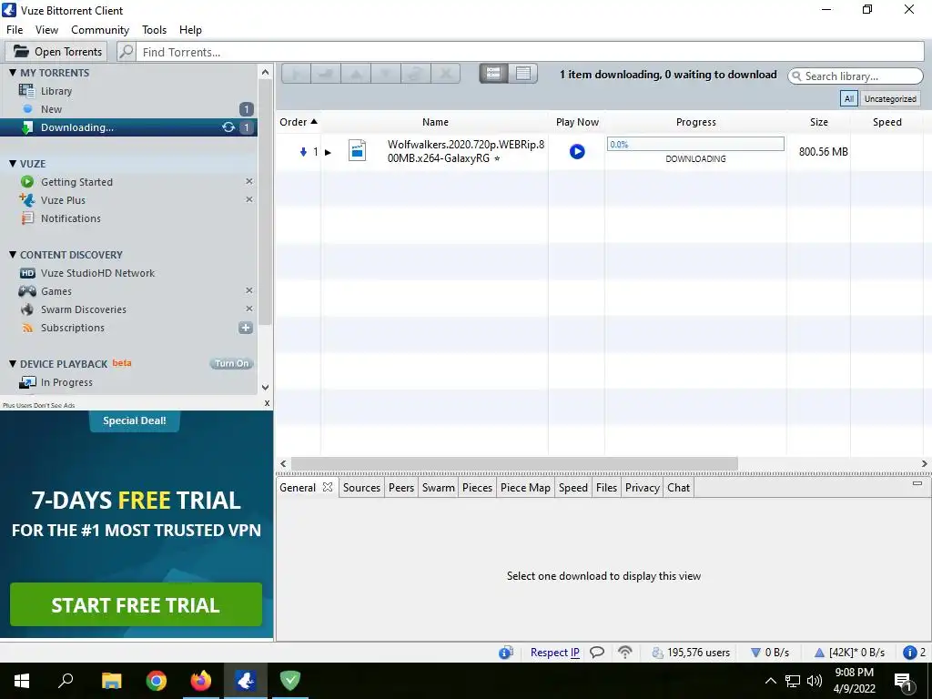The height and width of the screenshot is (699, 932).
Task: Click the sidebar vertical scrollbar down arrow
Action: (x=265, y=388)
